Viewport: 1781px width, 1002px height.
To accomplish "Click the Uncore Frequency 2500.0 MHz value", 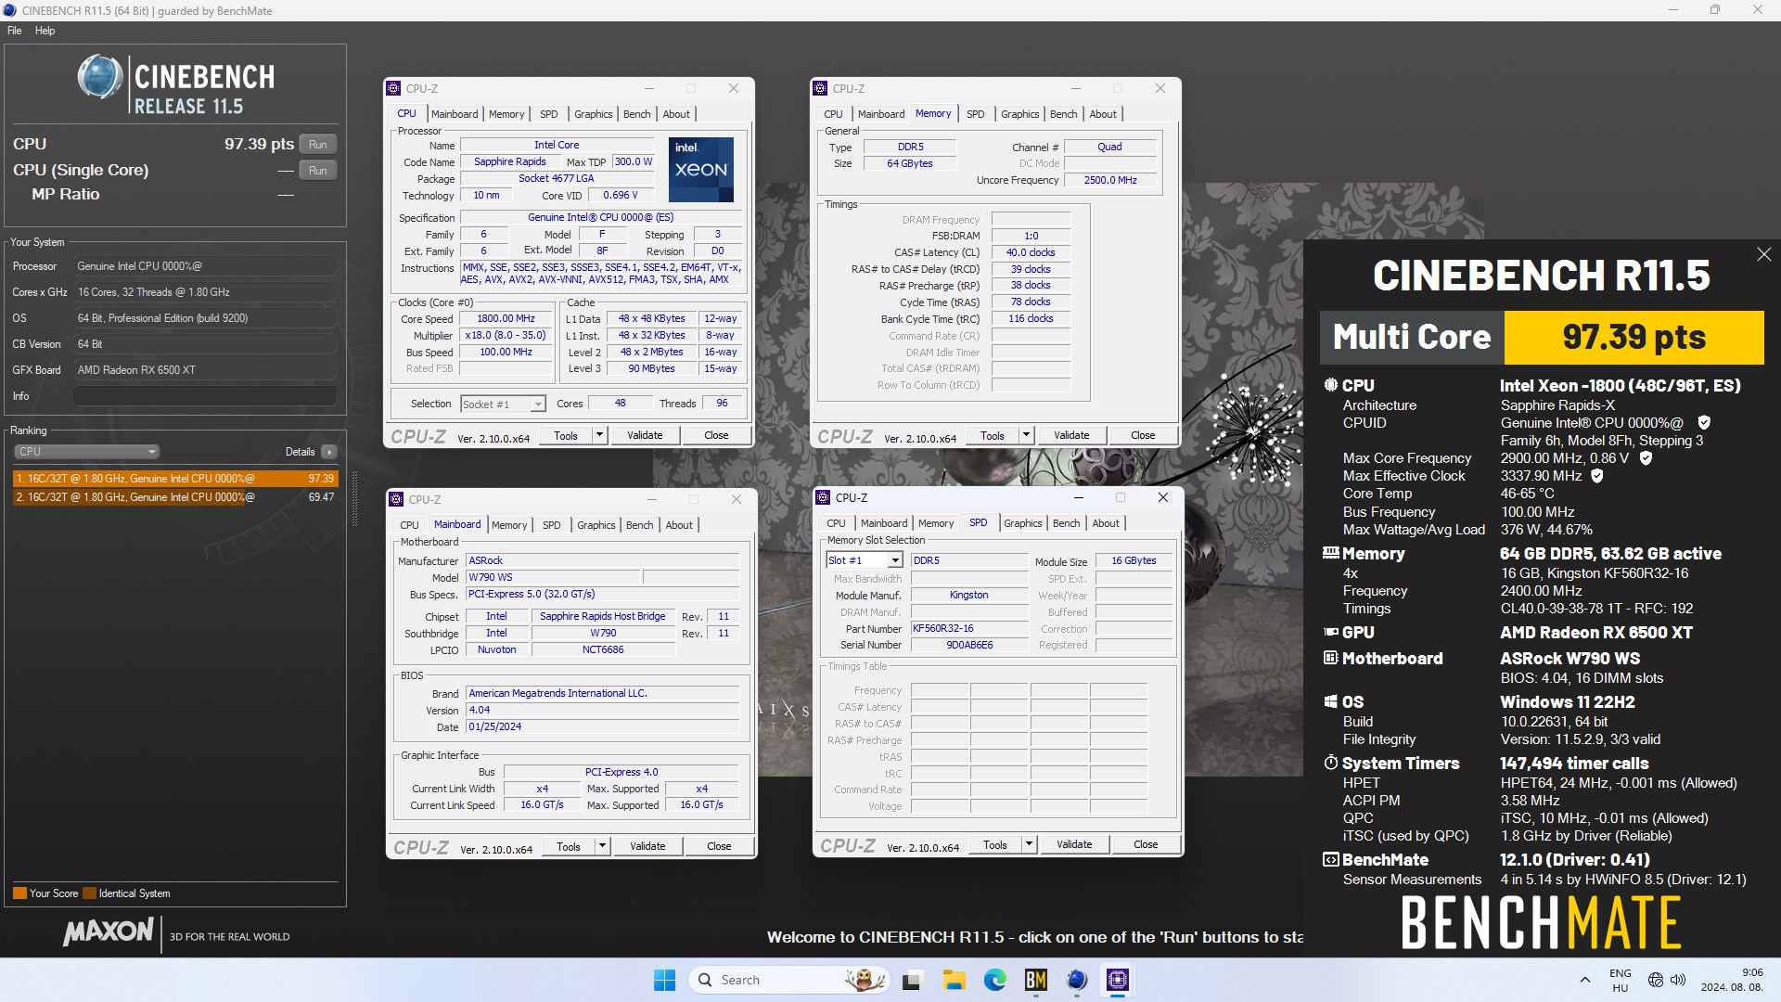I will pyautogui.click(x=1109, y=180).
